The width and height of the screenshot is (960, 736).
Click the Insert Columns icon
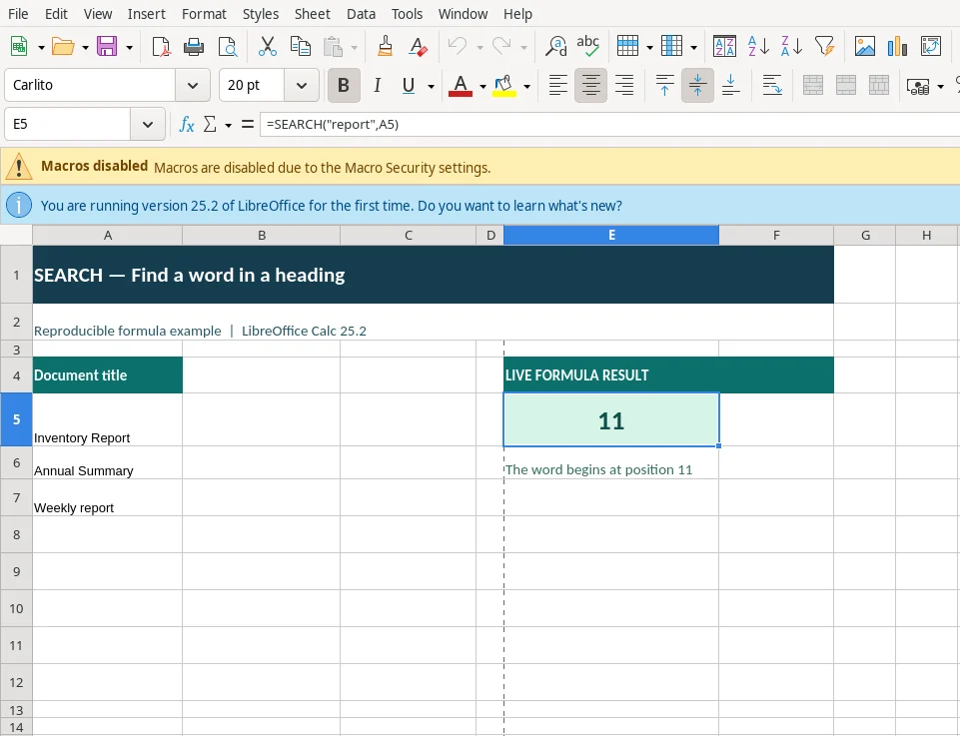[x=671, y=47]
